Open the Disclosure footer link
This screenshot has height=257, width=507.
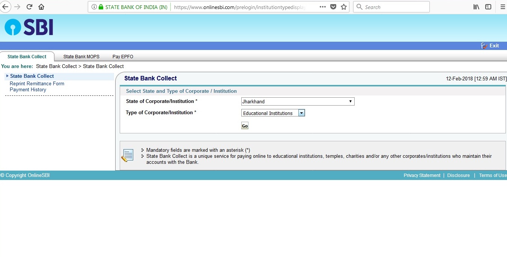[458, 175]
